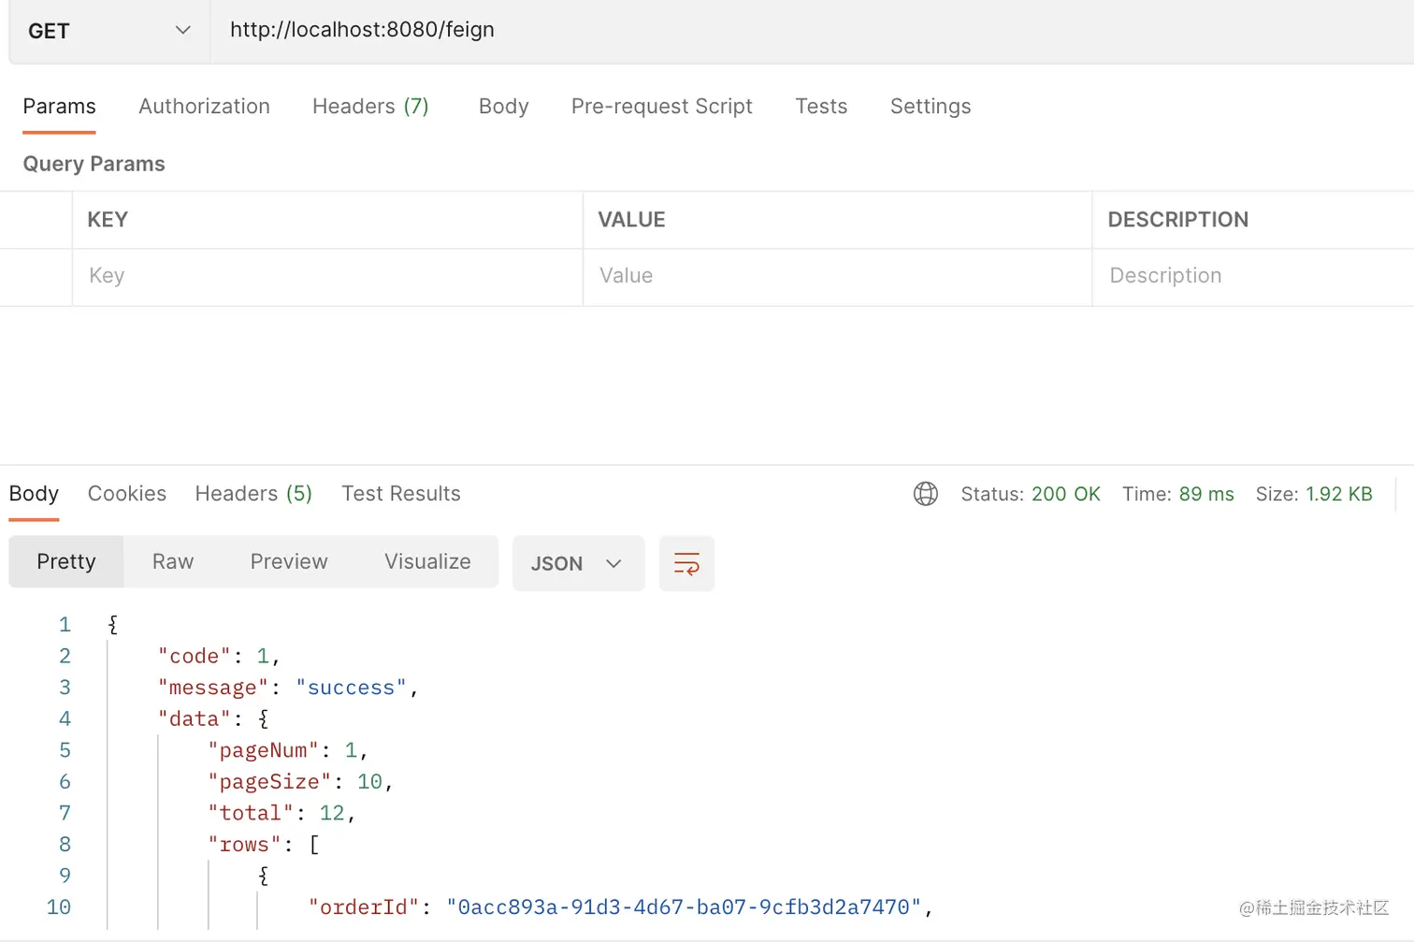Viewport: 1414px width, 942px height.
Task: Select the response Body tab
Action: click(x=34, y=494)
